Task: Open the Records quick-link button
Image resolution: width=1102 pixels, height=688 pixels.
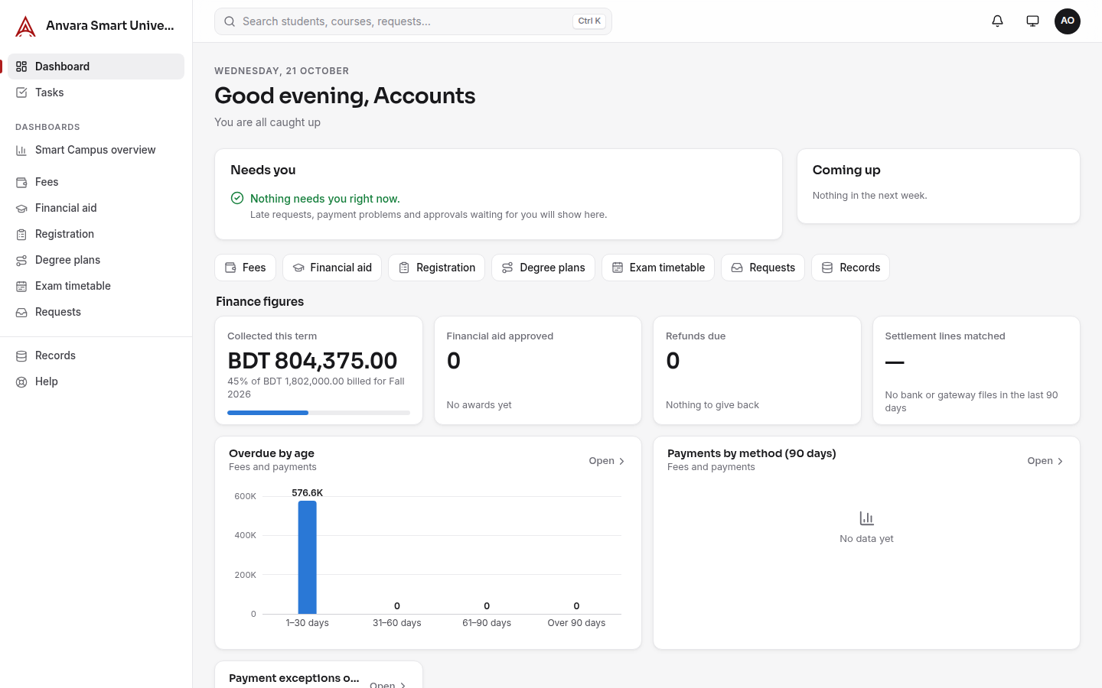Action: 850,268
